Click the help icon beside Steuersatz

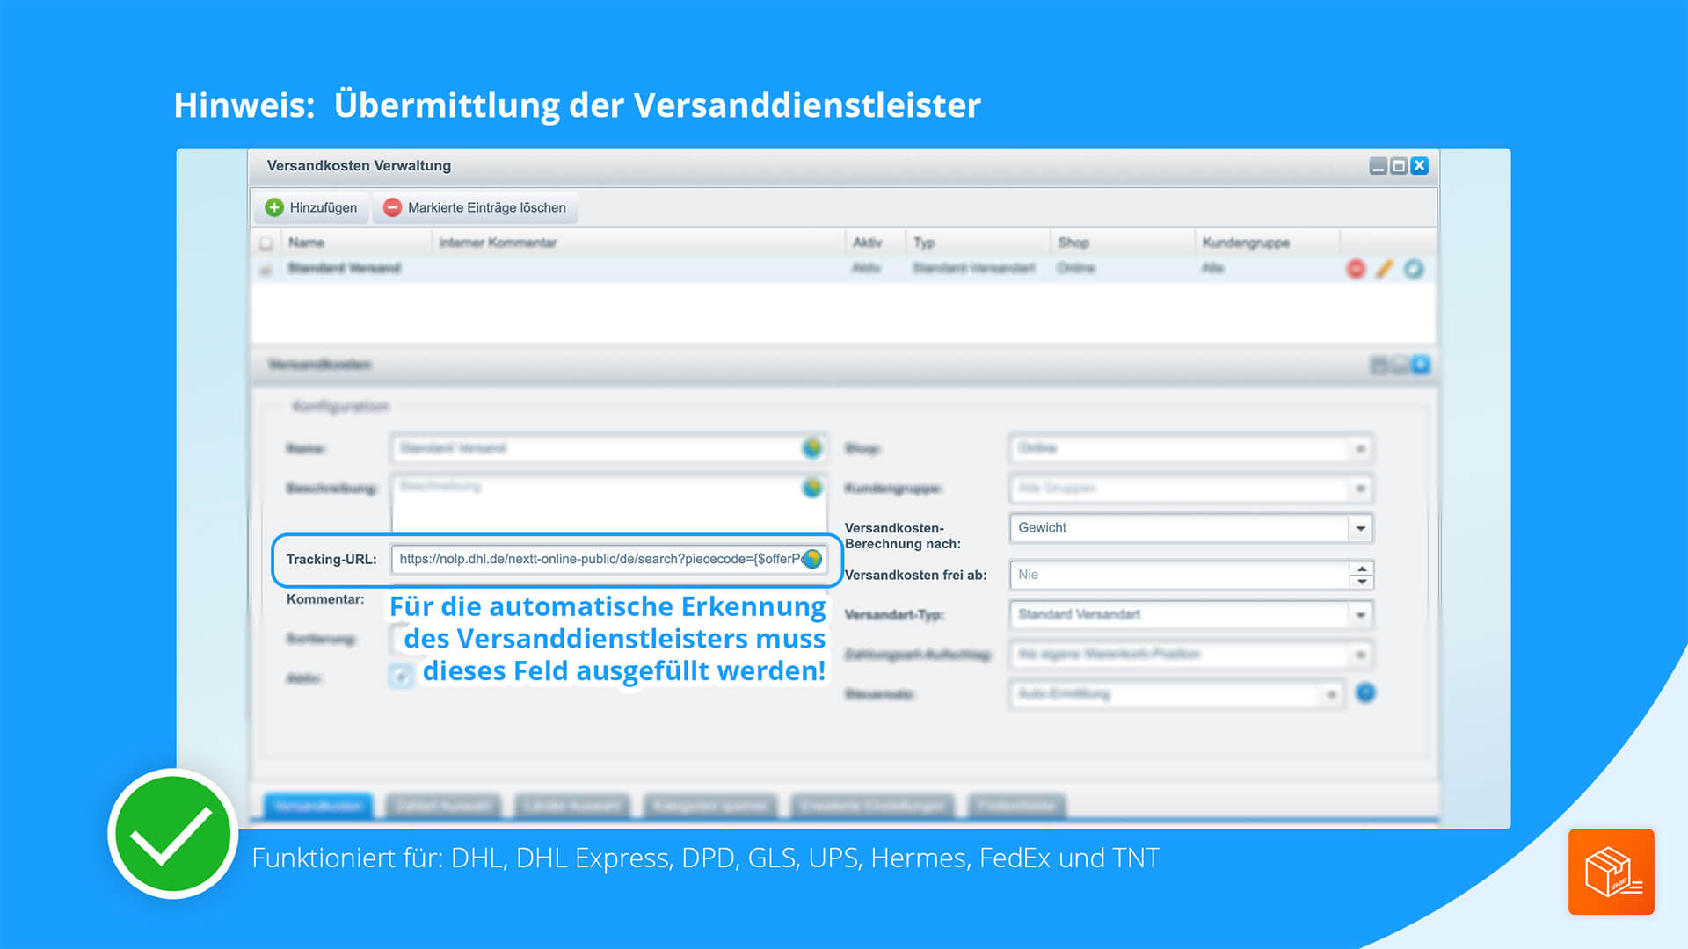point(1365,693)
